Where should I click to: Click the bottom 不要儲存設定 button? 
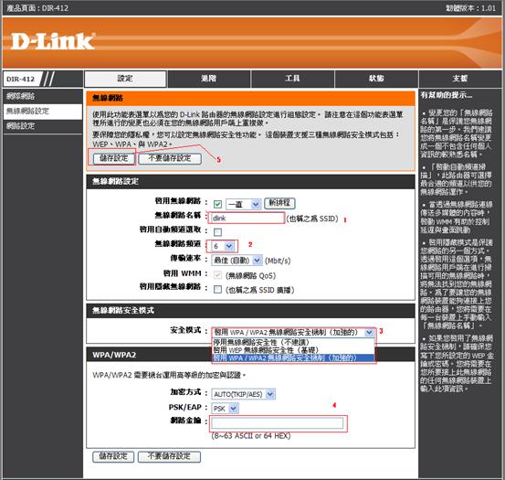coord(169,456)
